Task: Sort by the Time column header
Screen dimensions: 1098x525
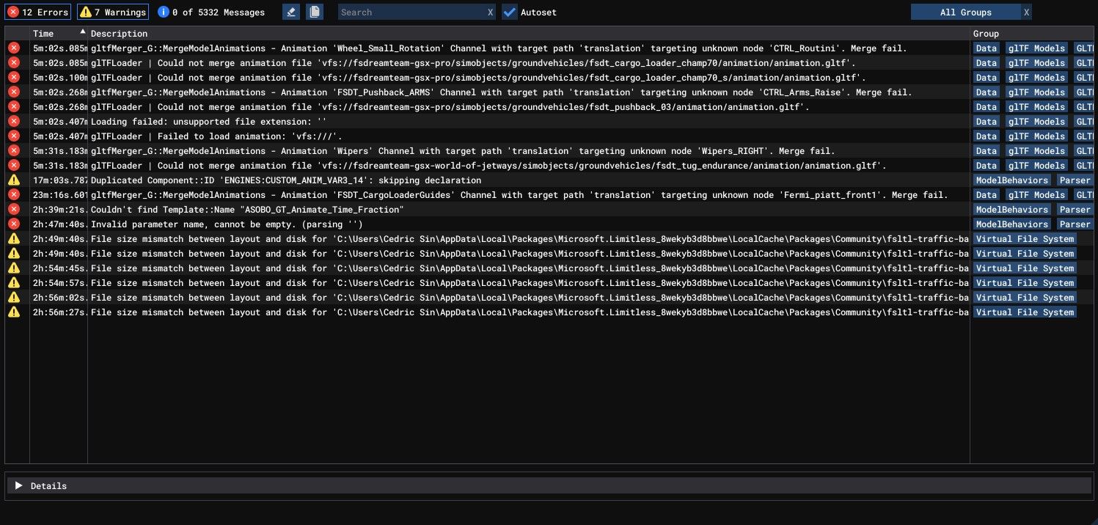Action: click(x=44, y=33)
